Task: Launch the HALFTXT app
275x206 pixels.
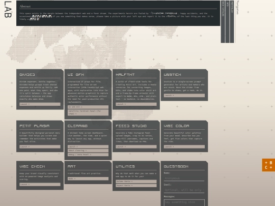Action: coord(136,104)
